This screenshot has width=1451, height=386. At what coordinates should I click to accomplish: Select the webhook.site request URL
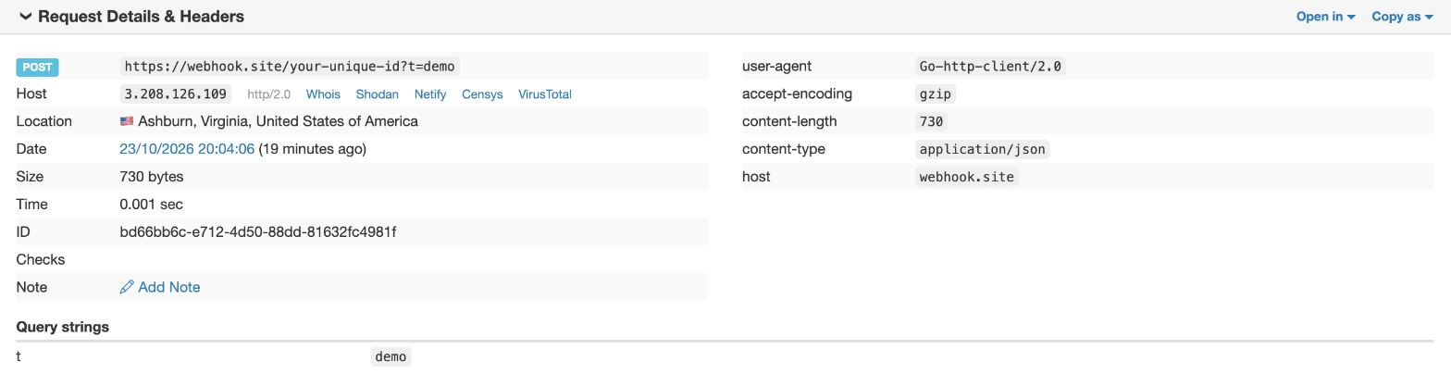pos(290,67)
